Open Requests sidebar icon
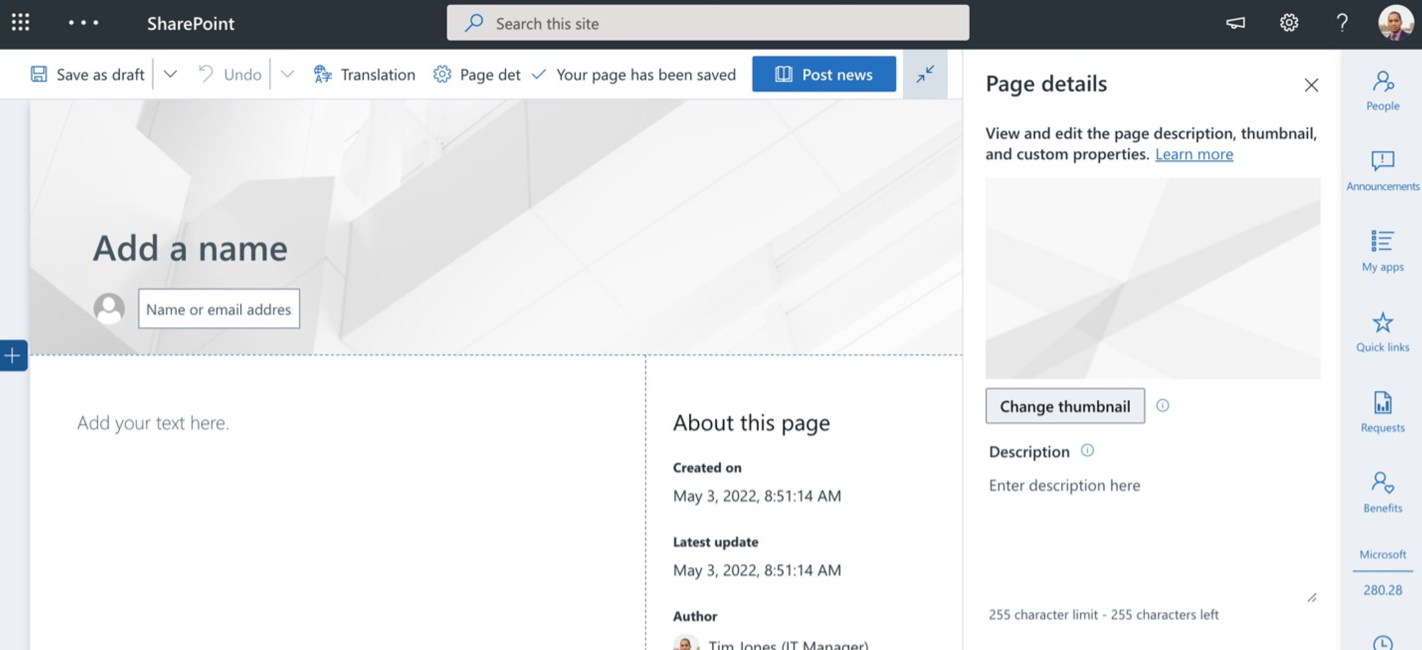This screenshot has height=650, width=1422. coord(1382,412)
